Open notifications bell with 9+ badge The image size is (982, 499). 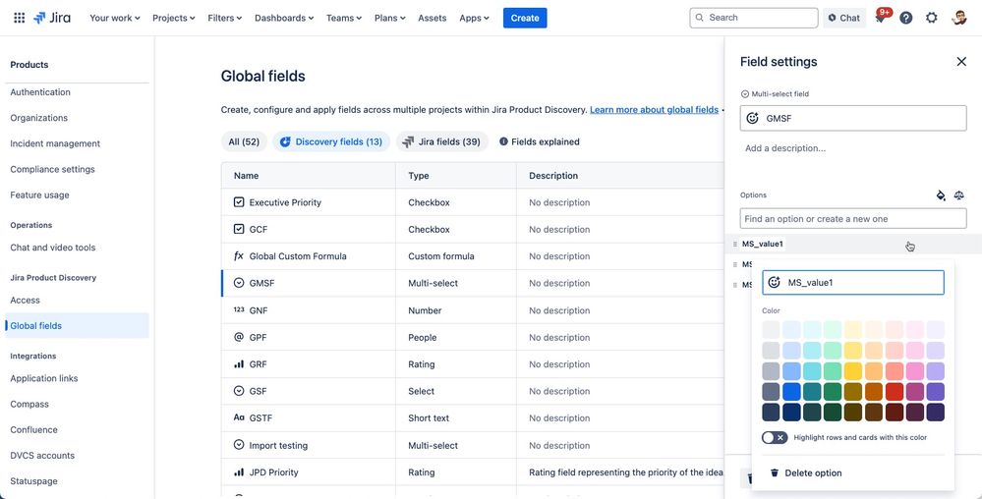(x=881, y=17)
